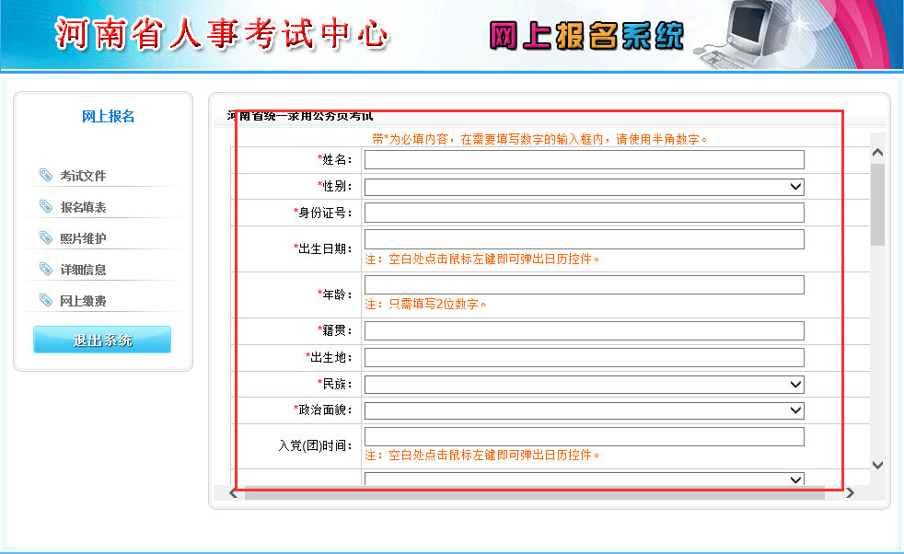
Task: Click the scroll down arrow of the form
Action: point(876,466)
